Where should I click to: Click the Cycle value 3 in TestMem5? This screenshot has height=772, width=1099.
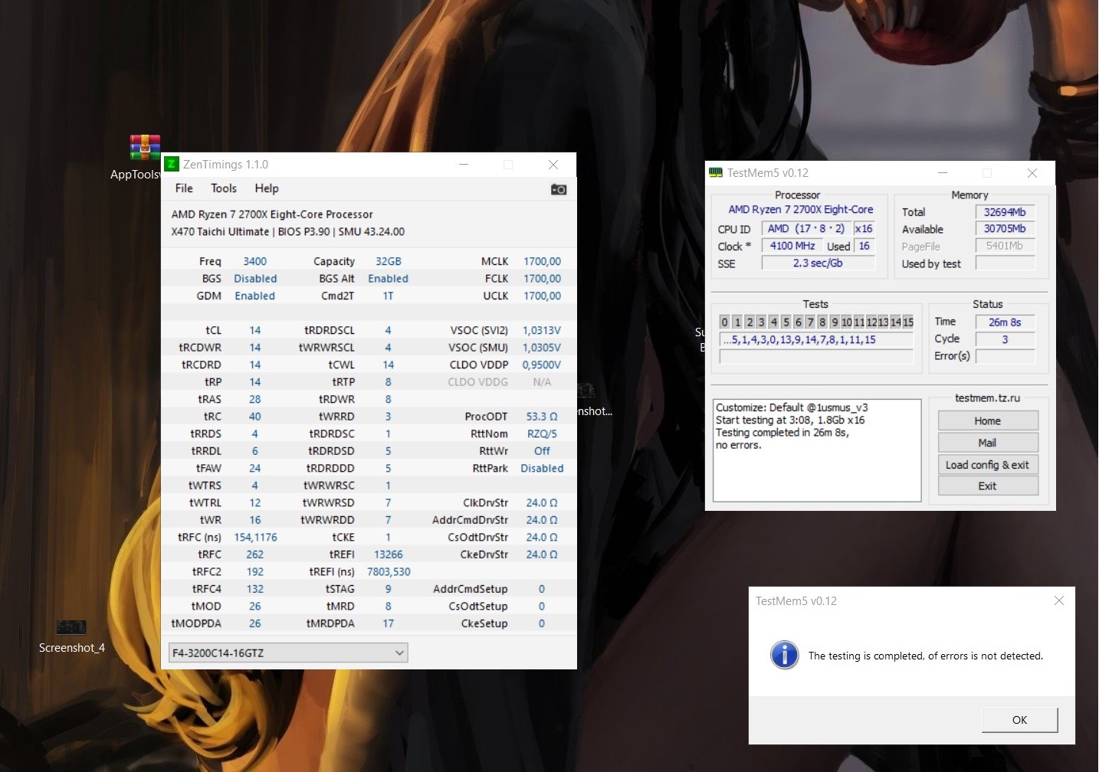1005,339
